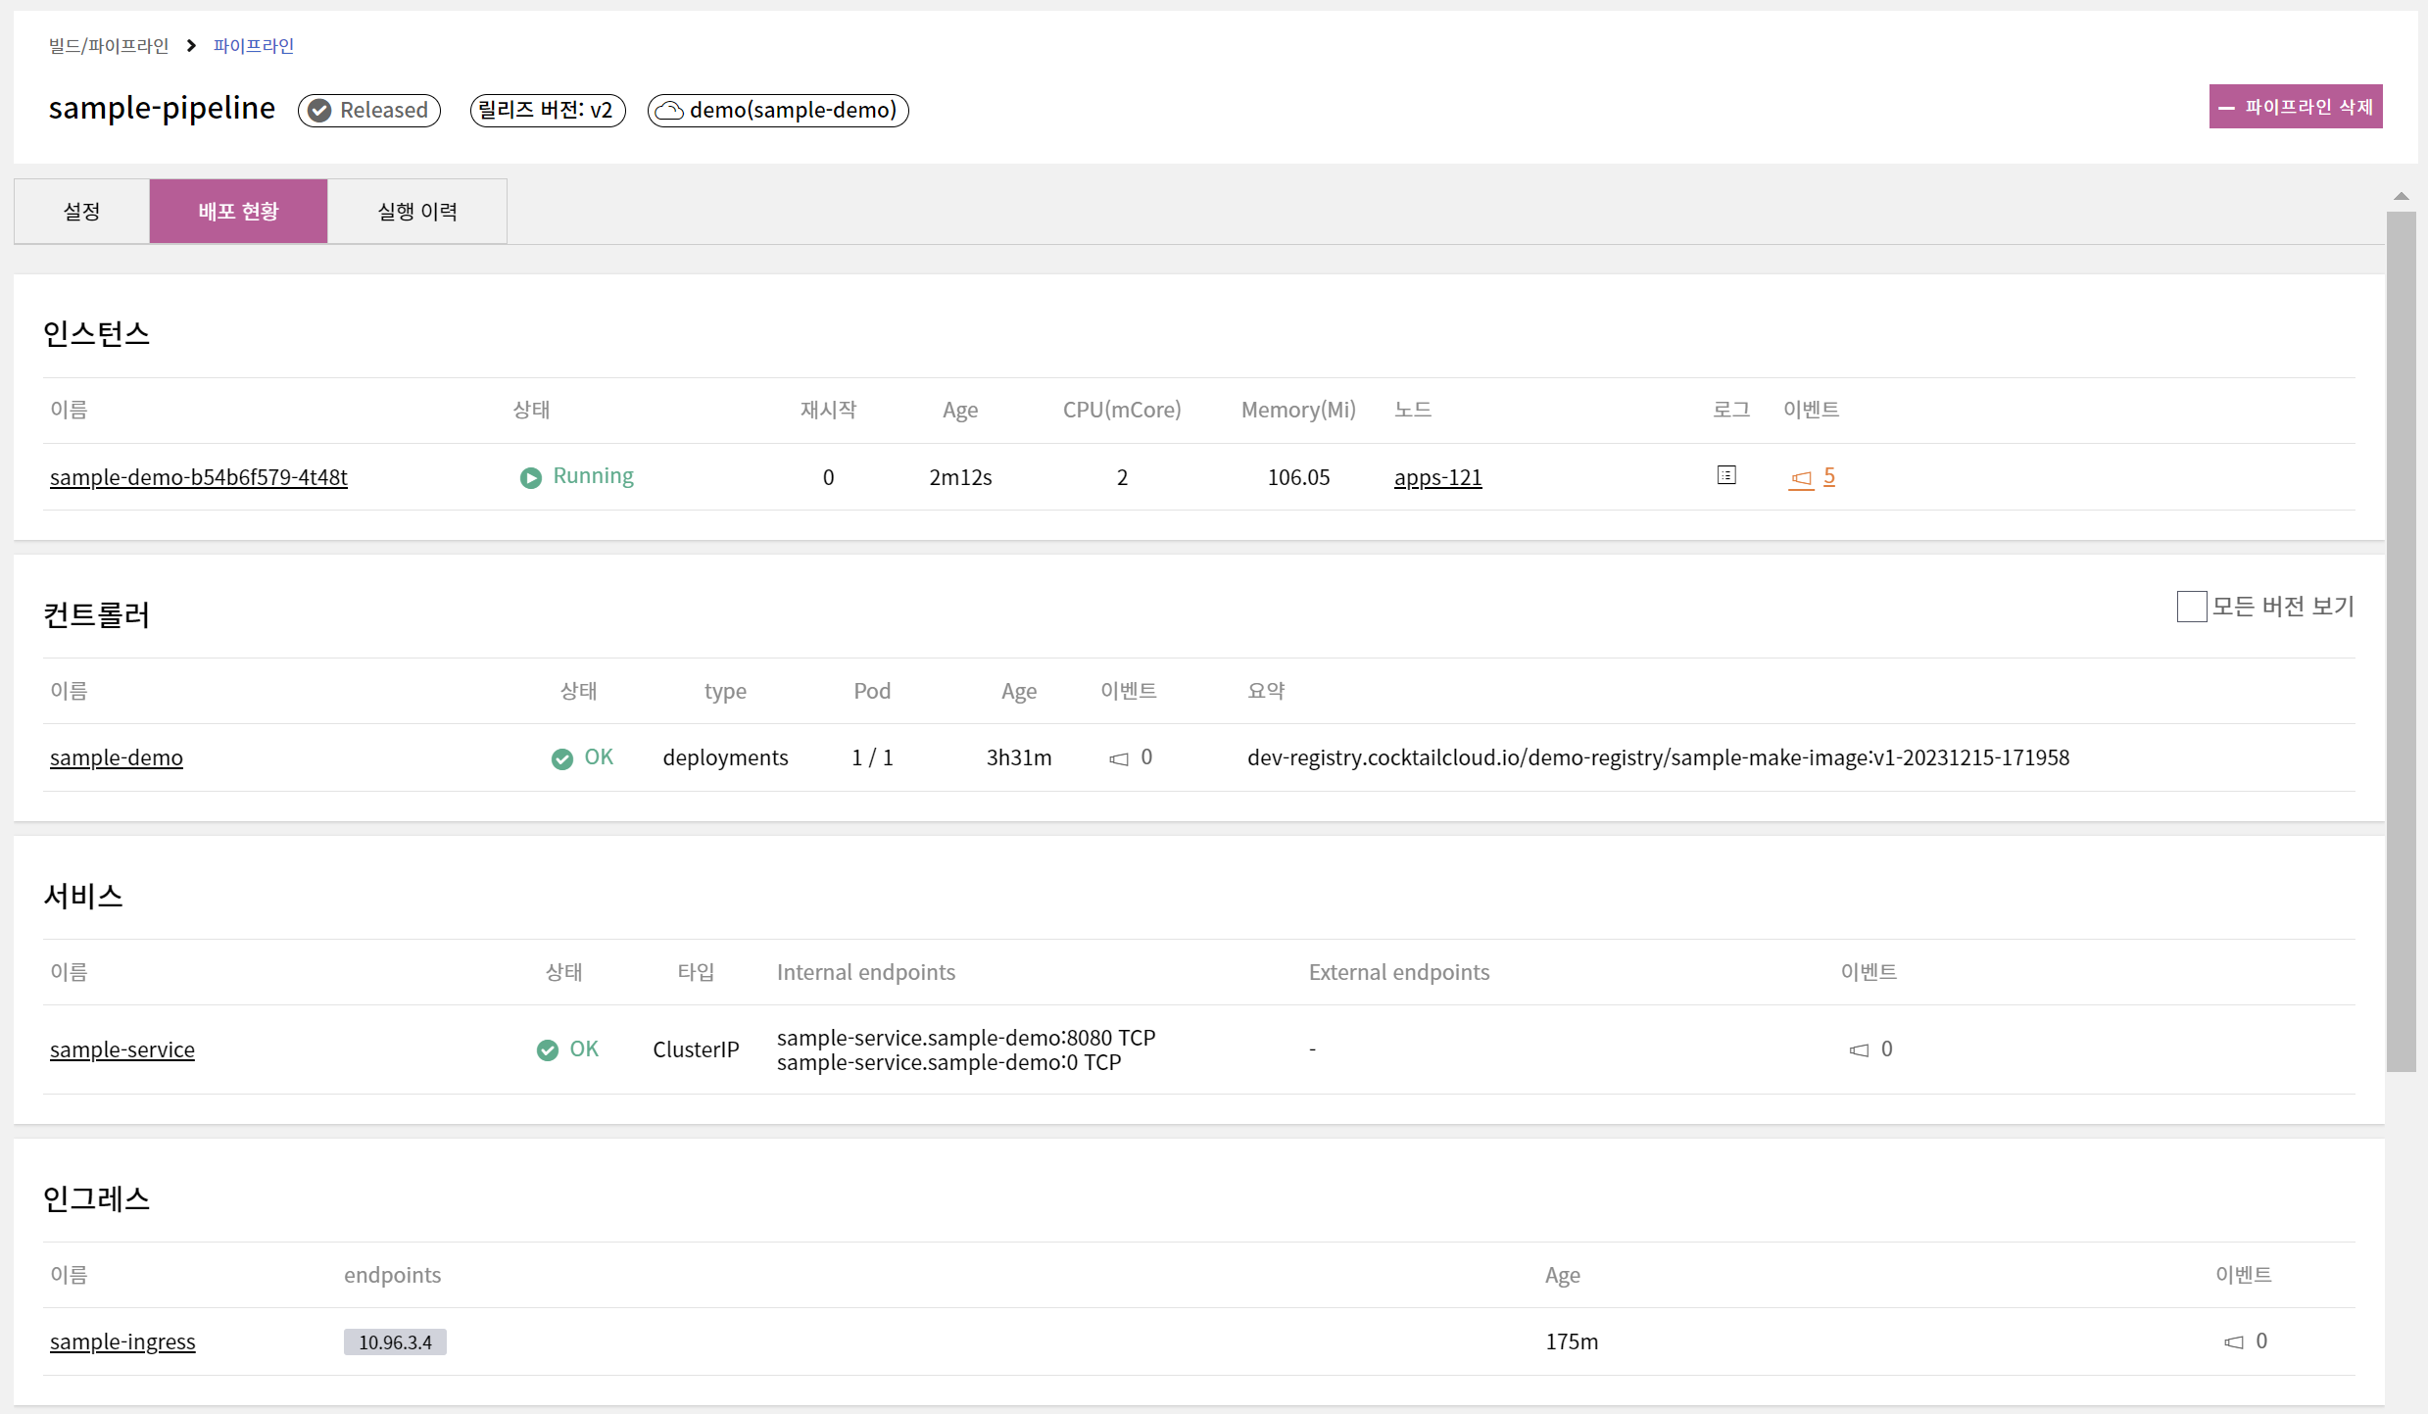Open the apps-121 node link
This screenshot has width=2428, height=1414.
(1437, 477)
